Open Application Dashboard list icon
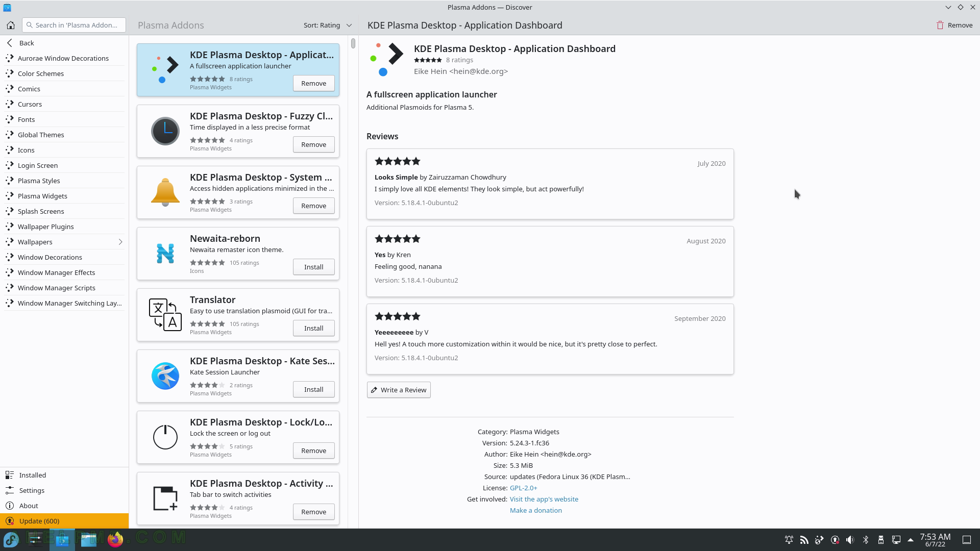 (165, 70)
